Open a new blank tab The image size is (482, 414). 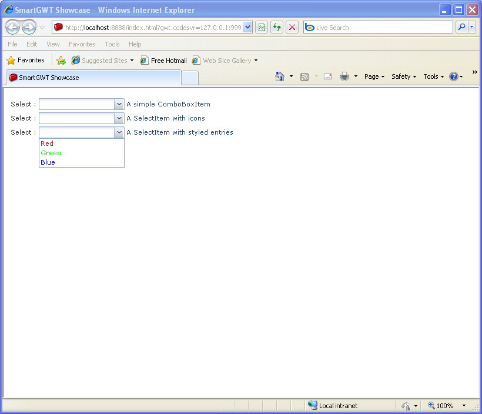tap(190, 78)
